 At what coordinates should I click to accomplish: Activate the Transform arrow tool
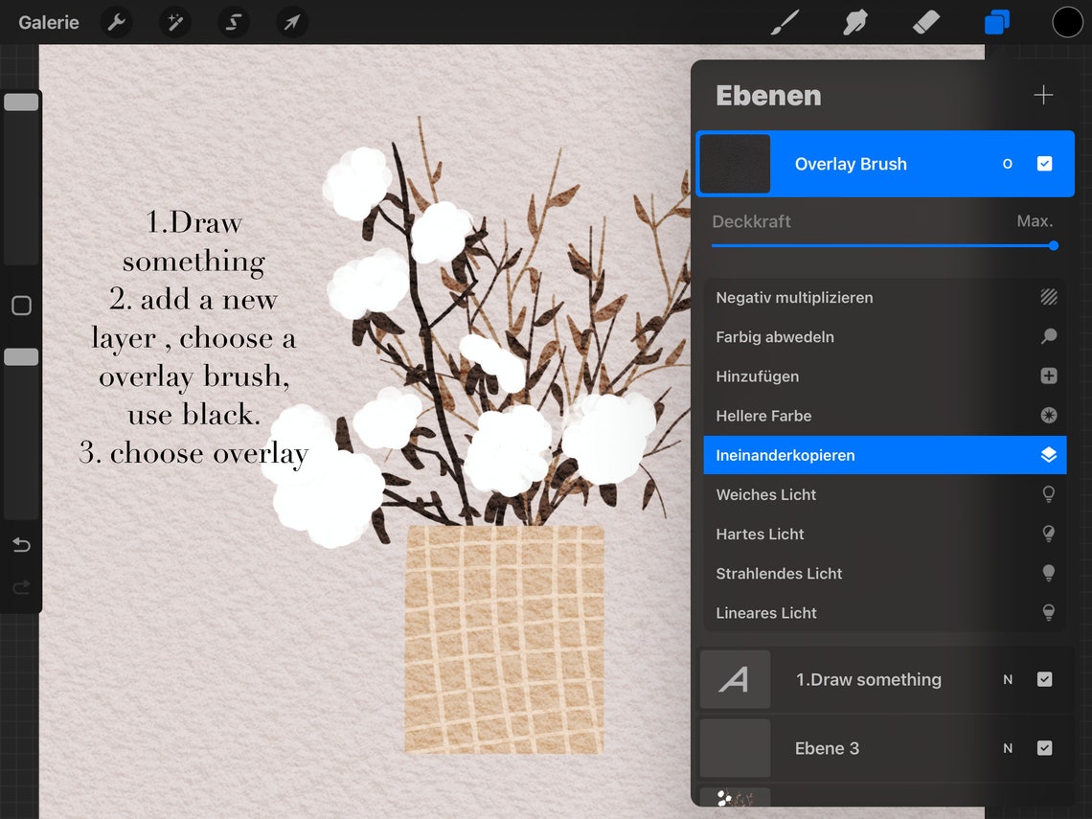tap(291, 21)
